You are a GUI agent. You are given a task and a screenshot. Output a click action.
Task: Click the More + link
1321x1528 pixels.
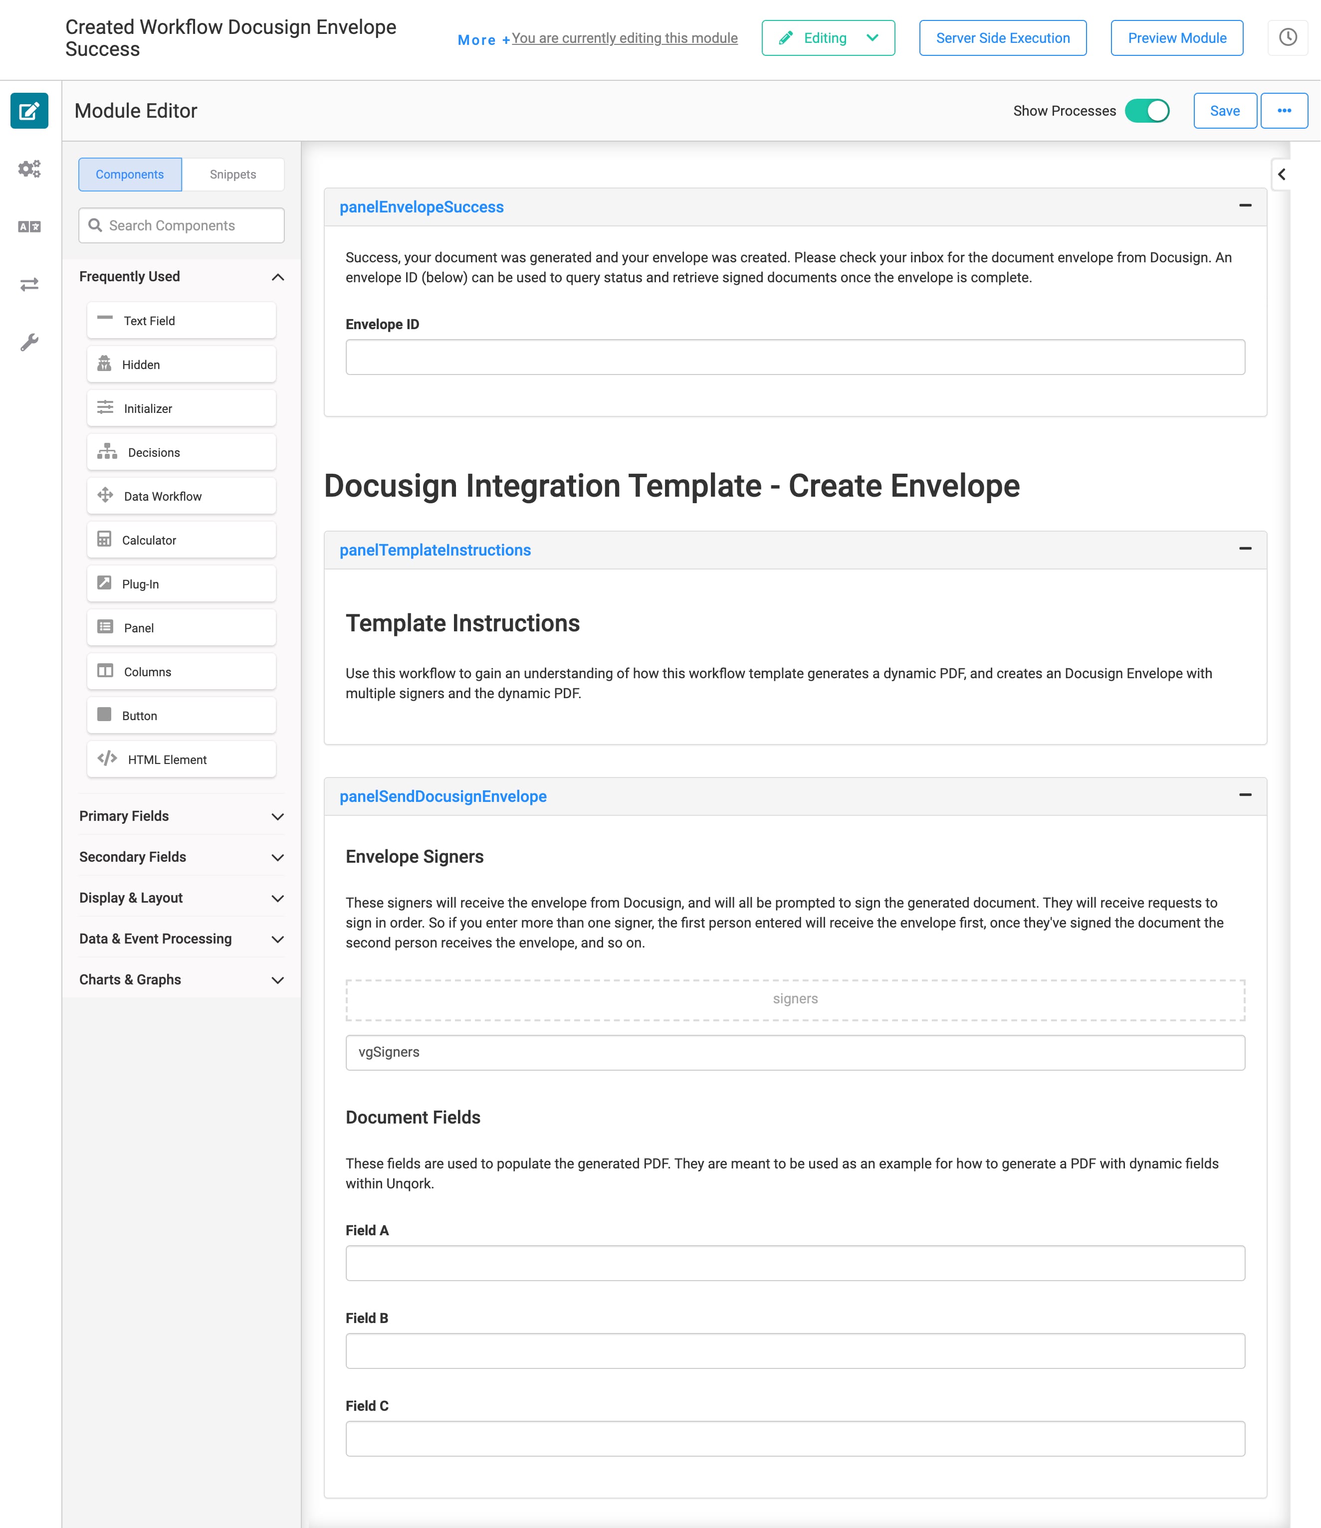coord(484,40)
